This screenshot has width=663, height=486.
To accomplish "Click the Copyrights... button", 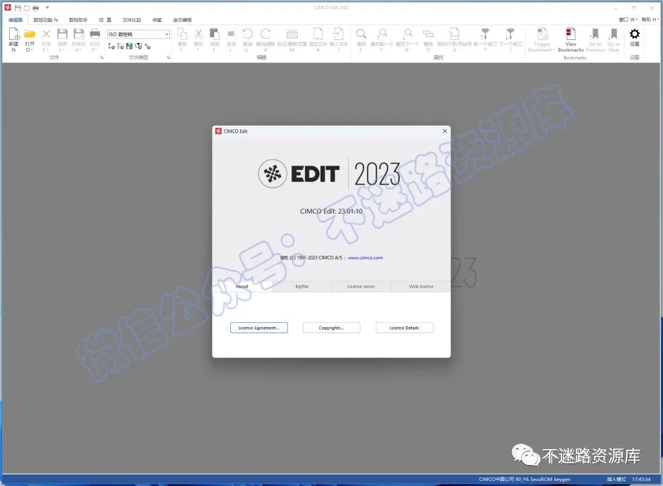I will 331,328.
